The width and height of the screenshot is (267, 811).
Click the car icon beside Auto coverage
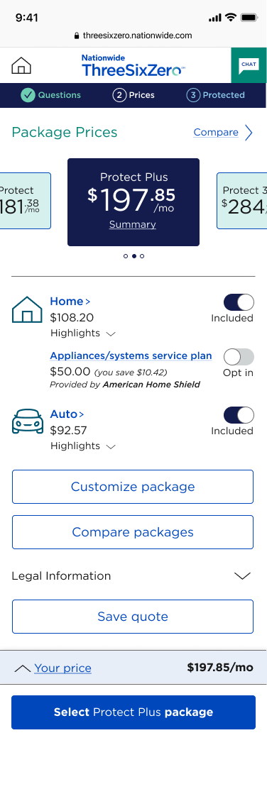(x=28, y=421)
